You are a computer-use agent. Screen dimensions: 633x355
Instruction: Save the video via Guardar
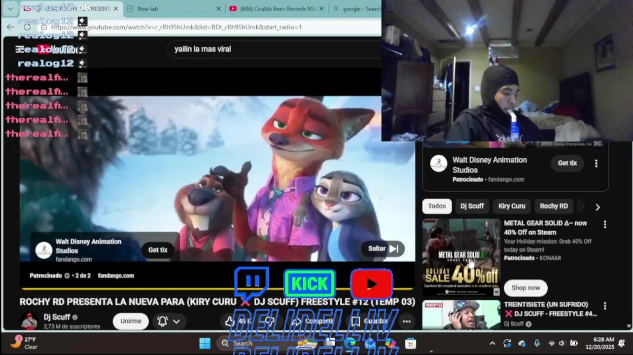click(369, 321)
